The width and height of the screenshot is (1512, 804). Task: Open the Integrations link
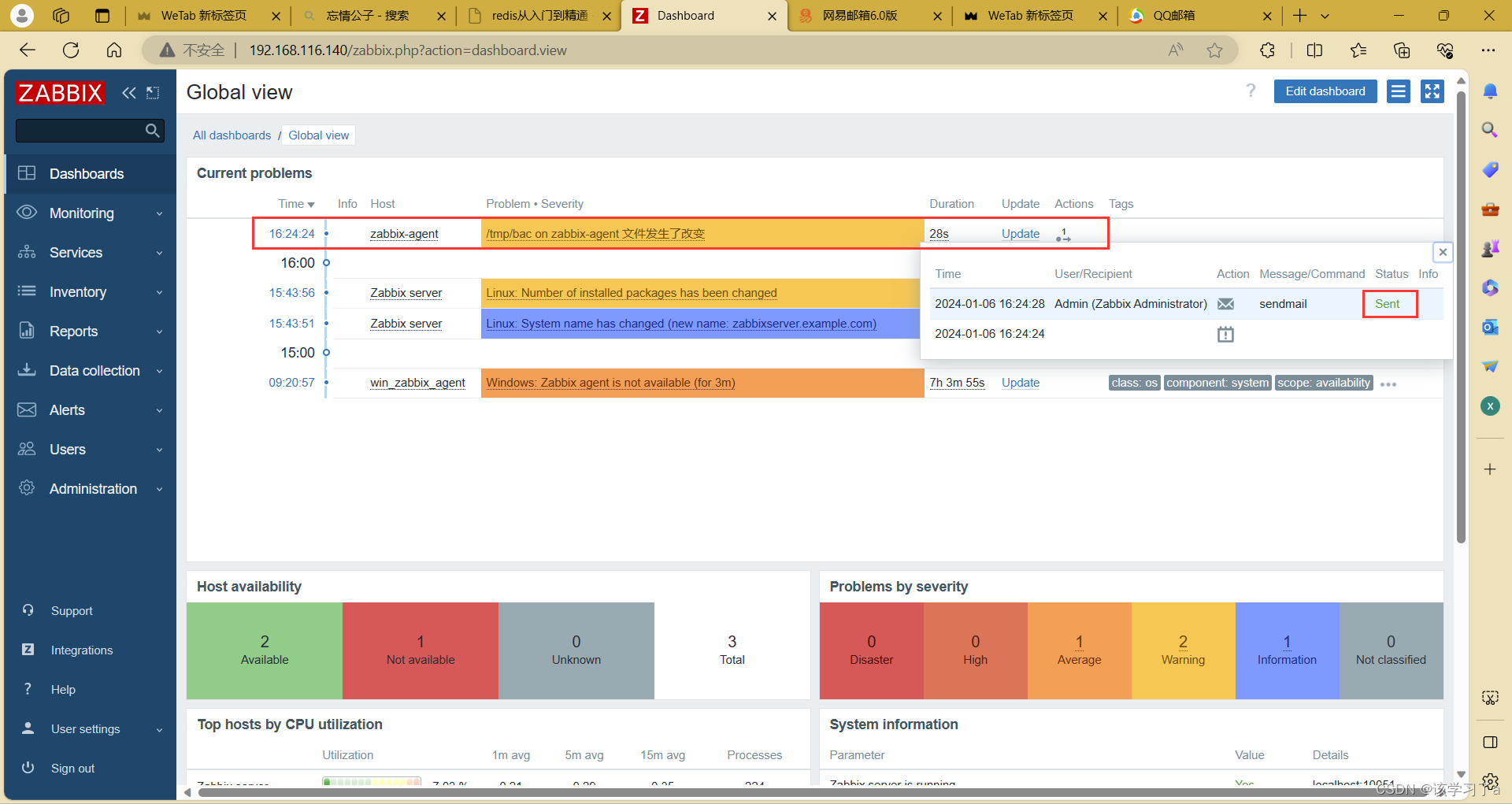[82, 650]
